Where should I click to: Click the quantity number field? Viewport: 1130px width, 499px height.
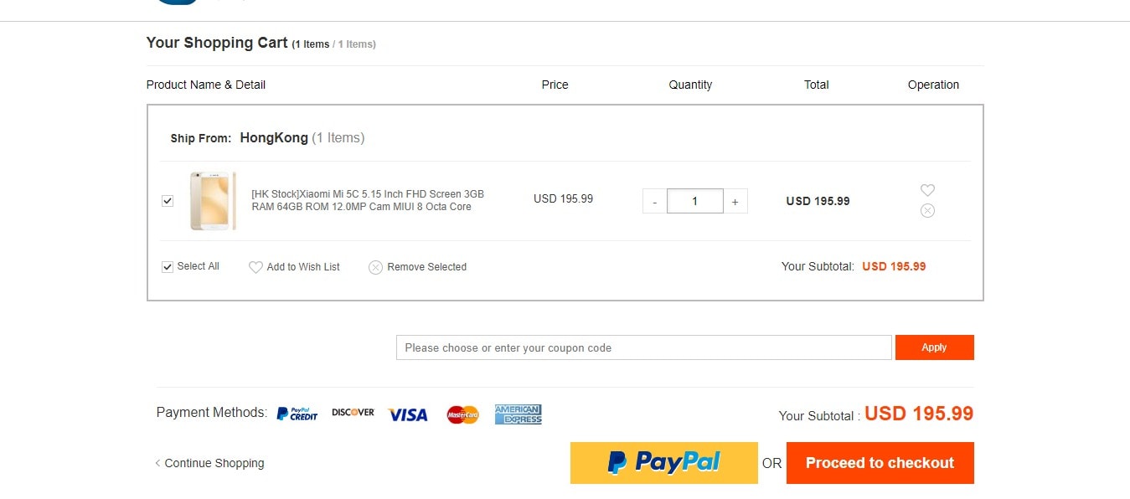(x=695, y=201)
